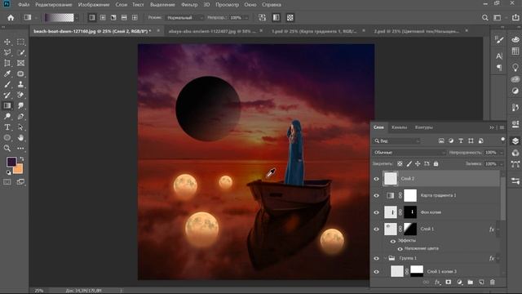Select the Rectangular Marquee tool
Image resolution: width=522 pixels, height=294 pixels.
click(x=20, y=42)
